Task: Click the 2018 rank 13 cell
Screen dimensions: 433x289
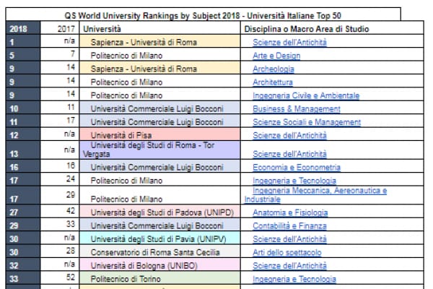Action: [x=23, y=150]
